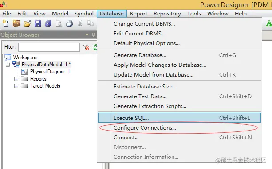The width and height of the screenshot is (272, 169).
Task: Choose Edit Current DBMS menu entry
Action: click(179, 33)
